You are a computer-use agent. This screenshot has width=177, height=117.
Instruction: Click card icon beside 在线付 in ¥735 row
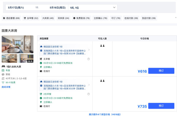[x=41, y=106]
